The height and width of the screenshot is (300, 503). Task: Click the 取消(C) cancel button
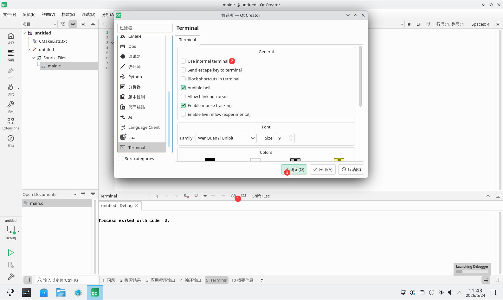tap(351, 169)
